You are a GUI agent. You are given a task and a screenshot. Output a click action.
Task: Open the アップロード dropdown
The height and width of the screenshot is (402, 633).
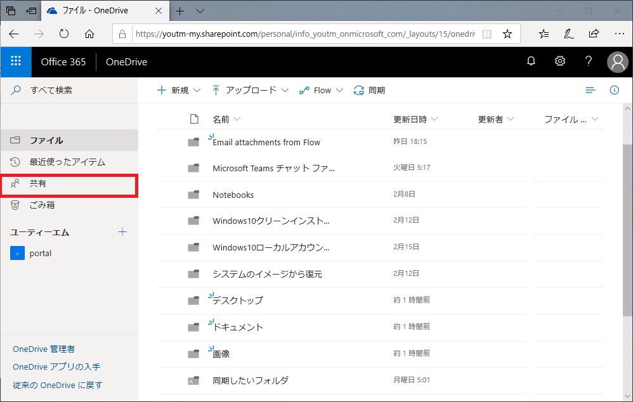point(251,91)
